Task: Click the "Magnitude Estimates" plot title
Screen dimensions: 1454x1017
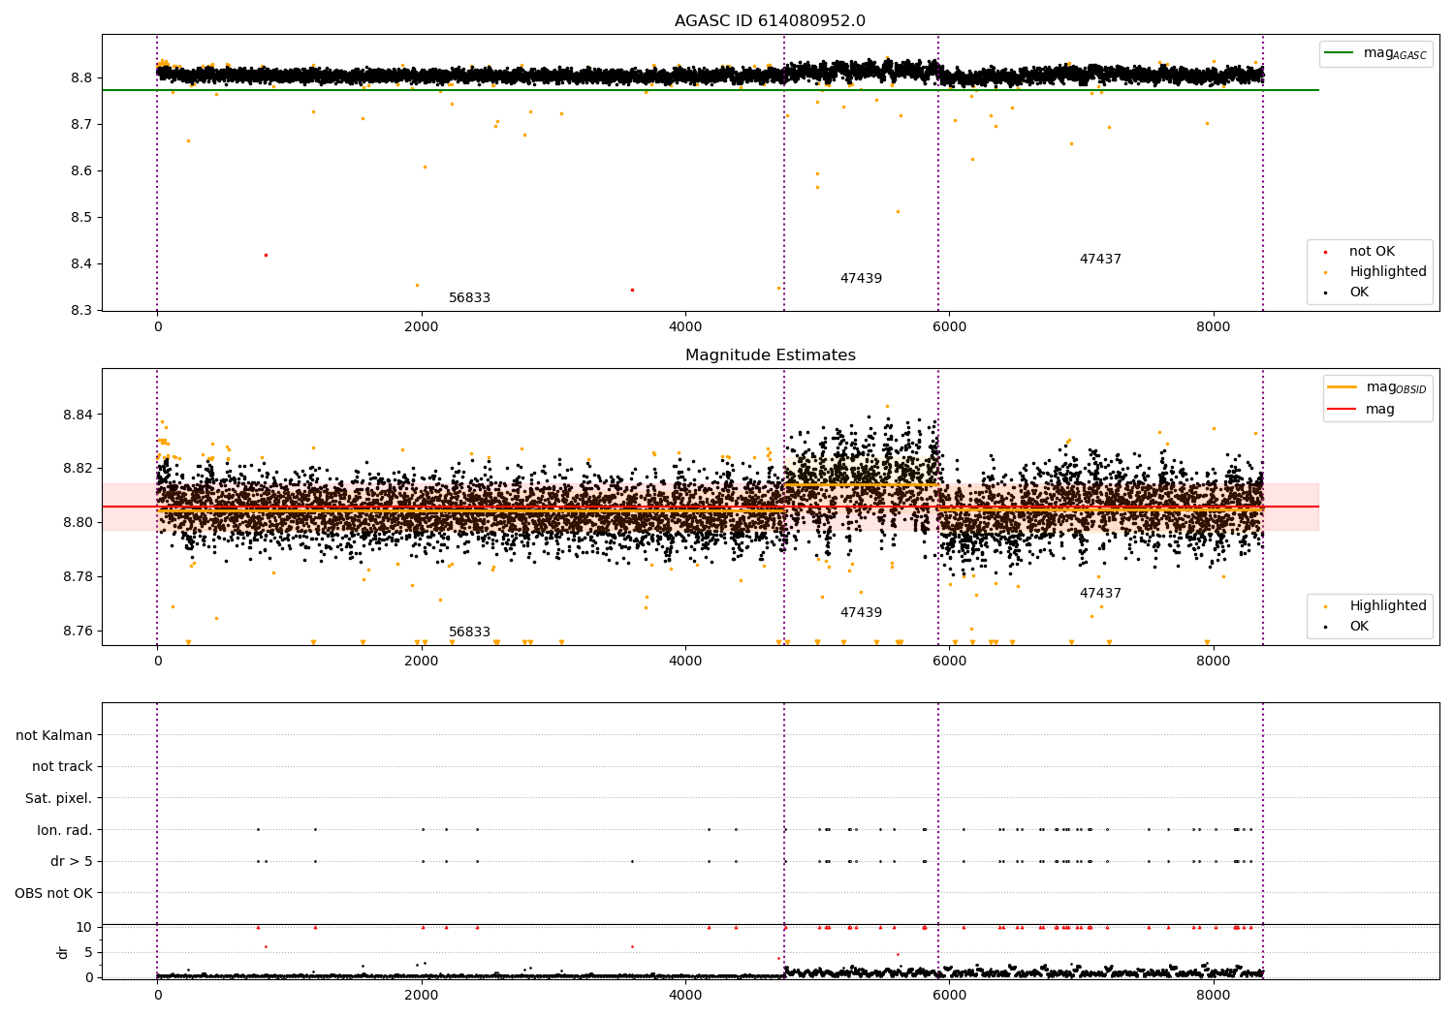Action: (x=770, y=355)
